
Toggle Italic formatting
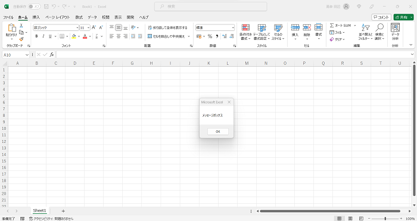[43, 36]
